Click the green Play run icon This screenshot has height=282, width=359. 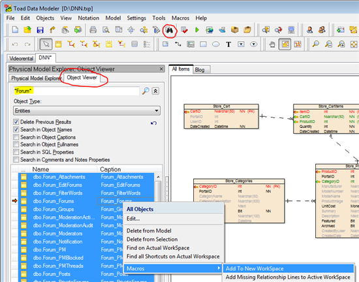pyautogui.click(x=197, y=30)
